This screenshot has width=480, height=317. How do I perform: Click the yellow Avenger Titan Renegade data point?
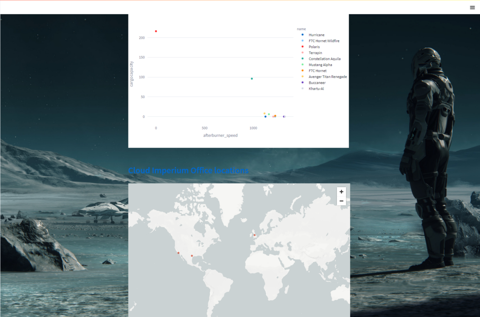(264, 114)
